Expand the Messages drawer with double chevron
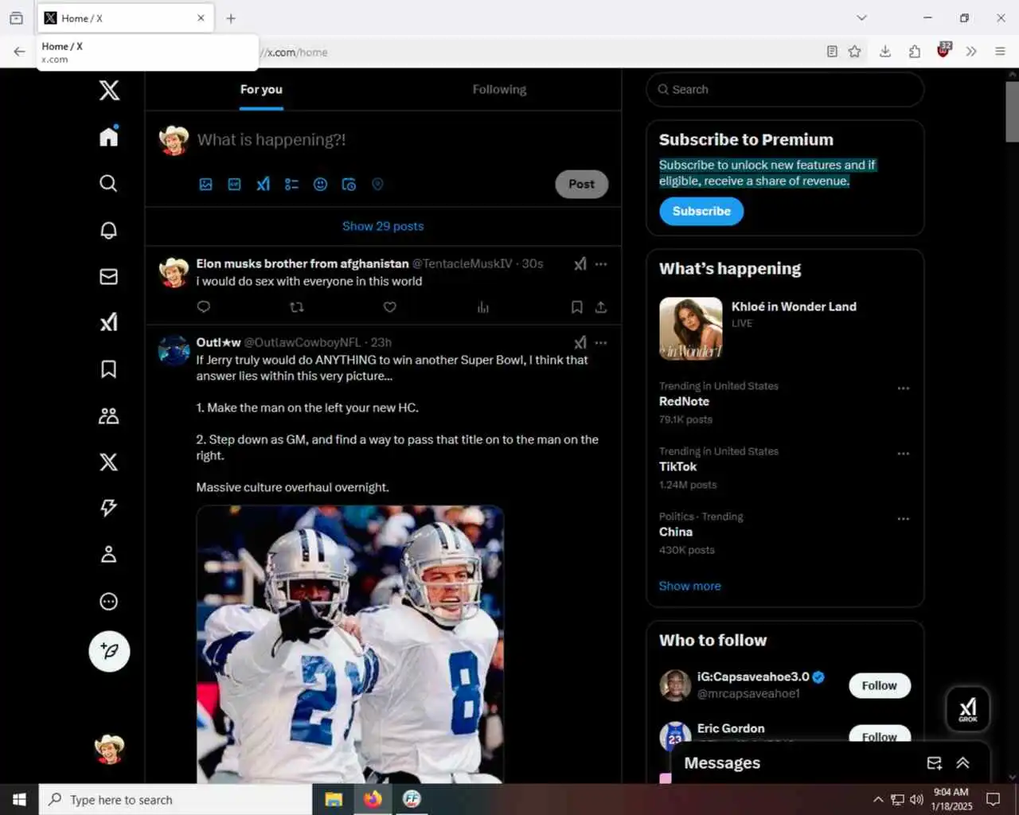This screenshot has height=815, width=1019. coord(962,763)
